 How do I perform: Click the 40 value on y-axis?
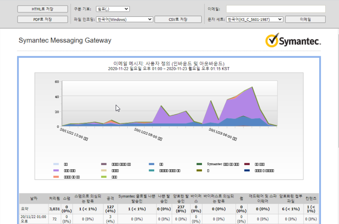point(57,97)
